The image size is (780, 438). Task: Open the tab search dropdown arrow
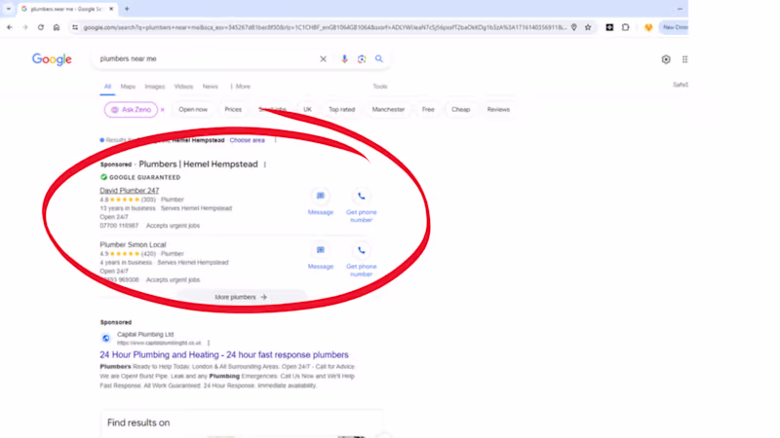pyautogui.click(x=9, y=9)
